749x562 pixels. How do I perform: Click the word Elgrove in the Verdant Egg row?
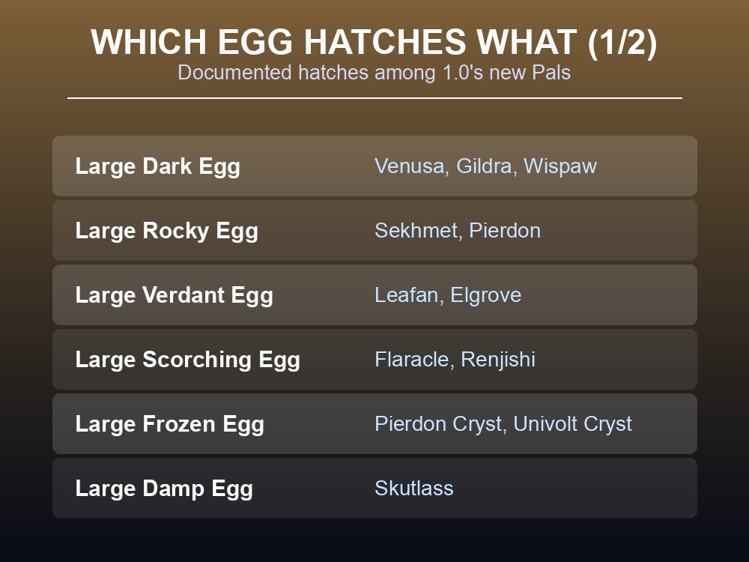pos(486,295)
